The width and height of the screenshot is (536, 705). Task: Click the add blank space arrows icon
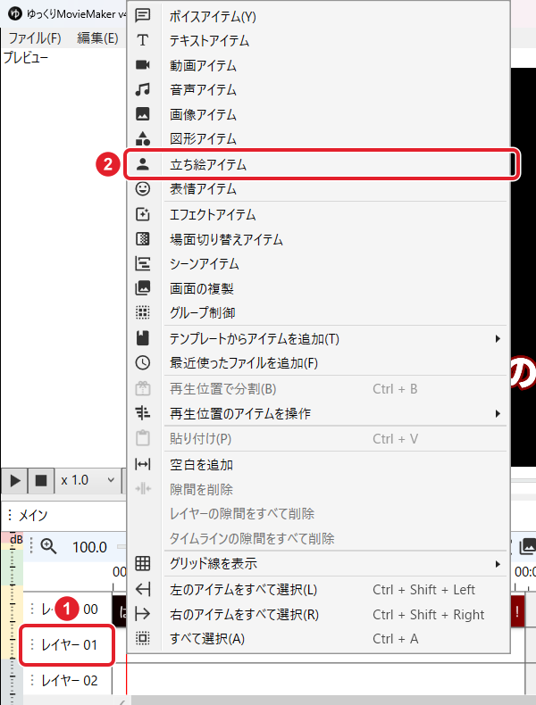[143, 464]
